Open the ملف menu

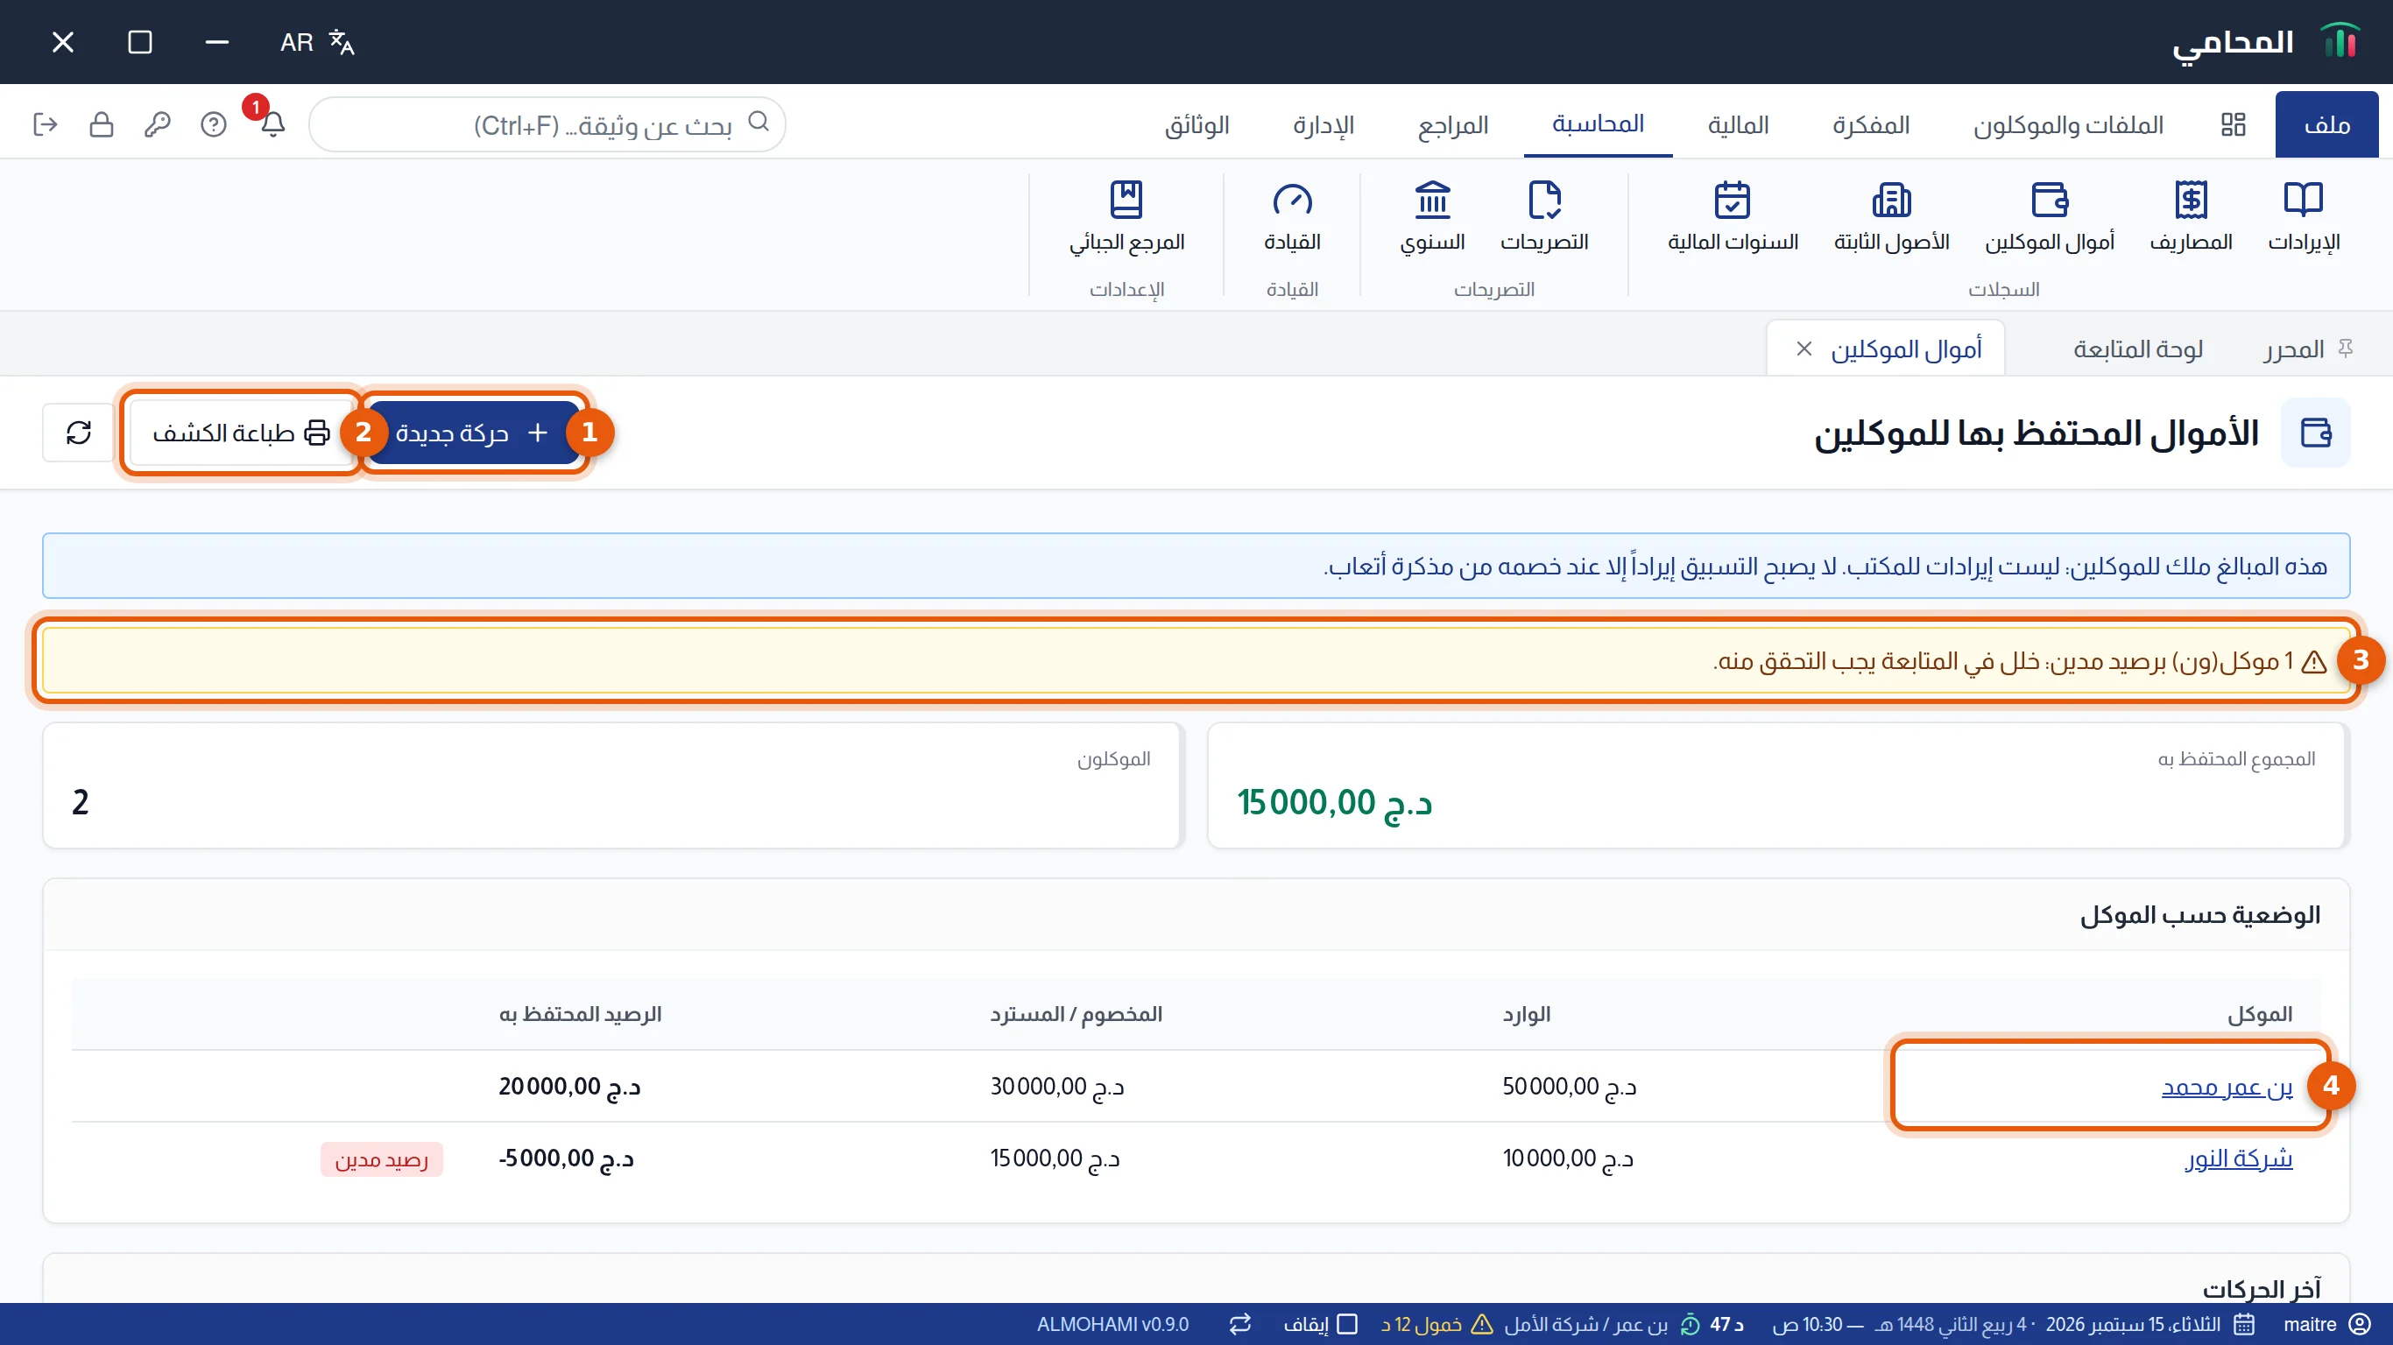(2326, 124)
